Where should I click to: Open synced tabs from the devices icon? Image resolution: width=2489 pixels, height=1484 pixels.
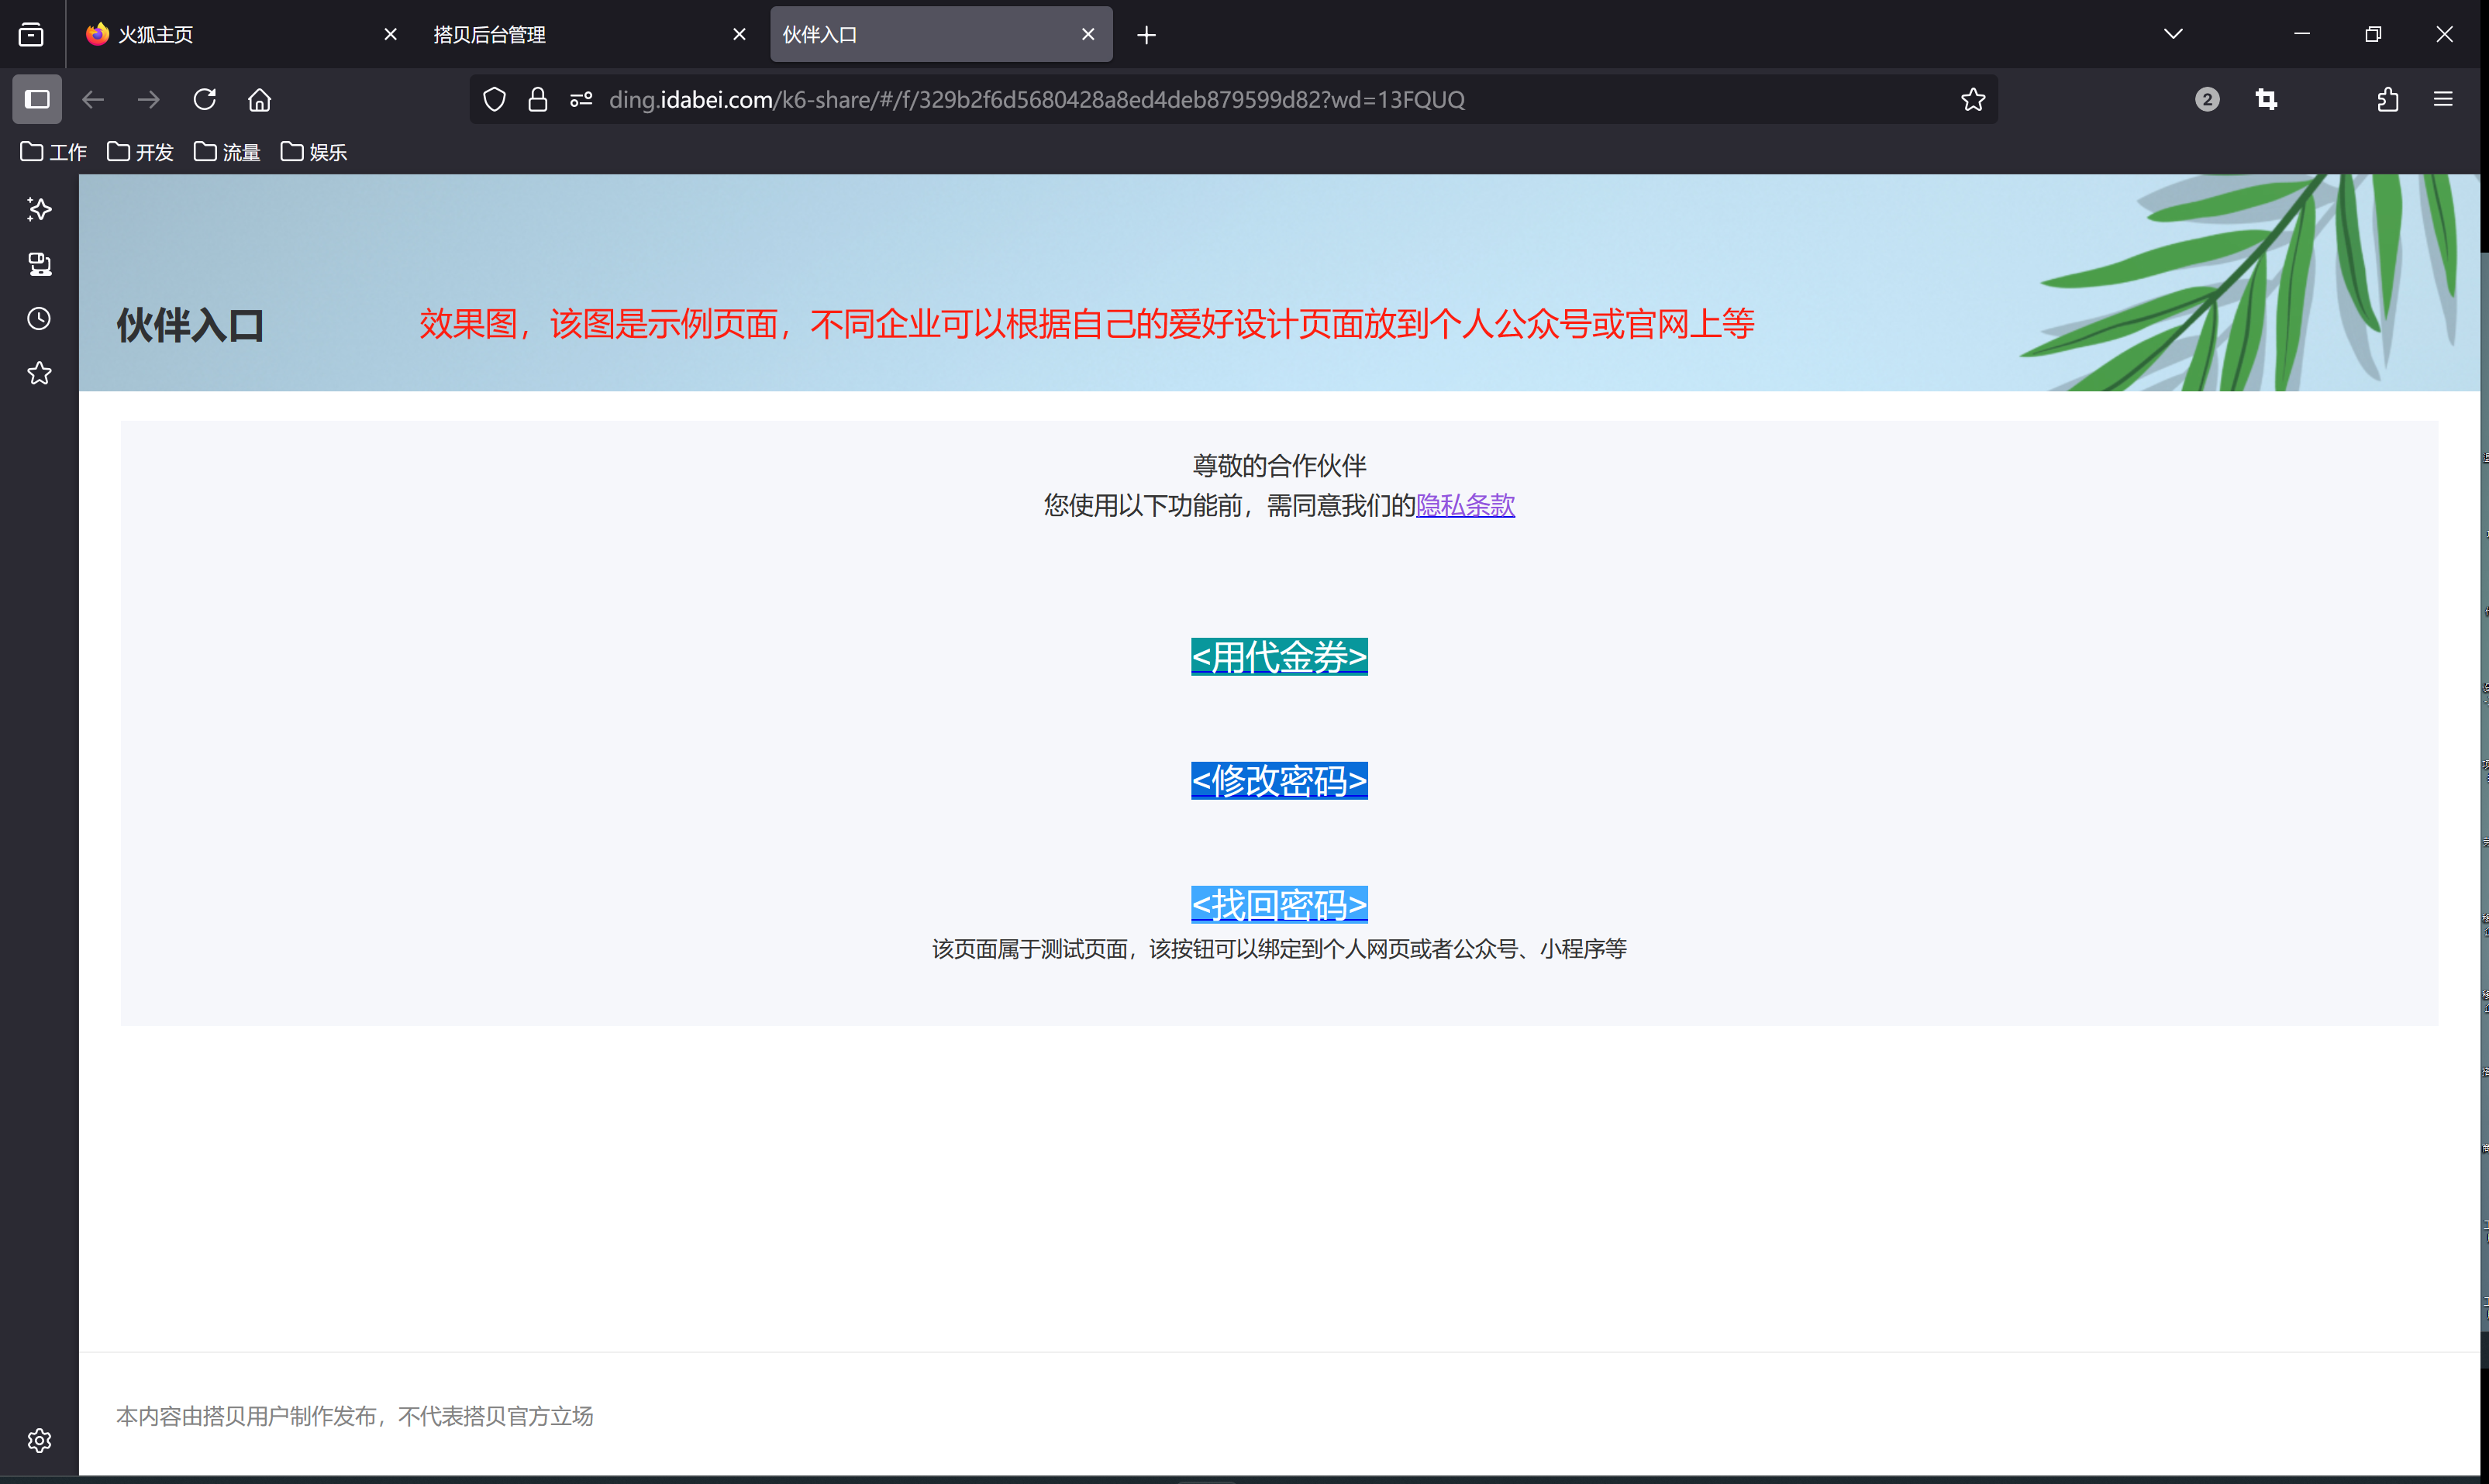pos(38,263)
